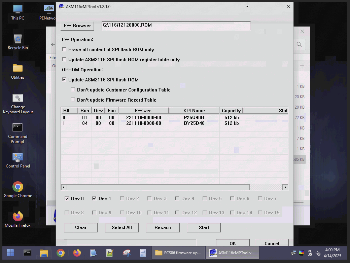Open the calculator taskbar icon
The height and width of the screenshot is (263, 350).
coord(143,253)
